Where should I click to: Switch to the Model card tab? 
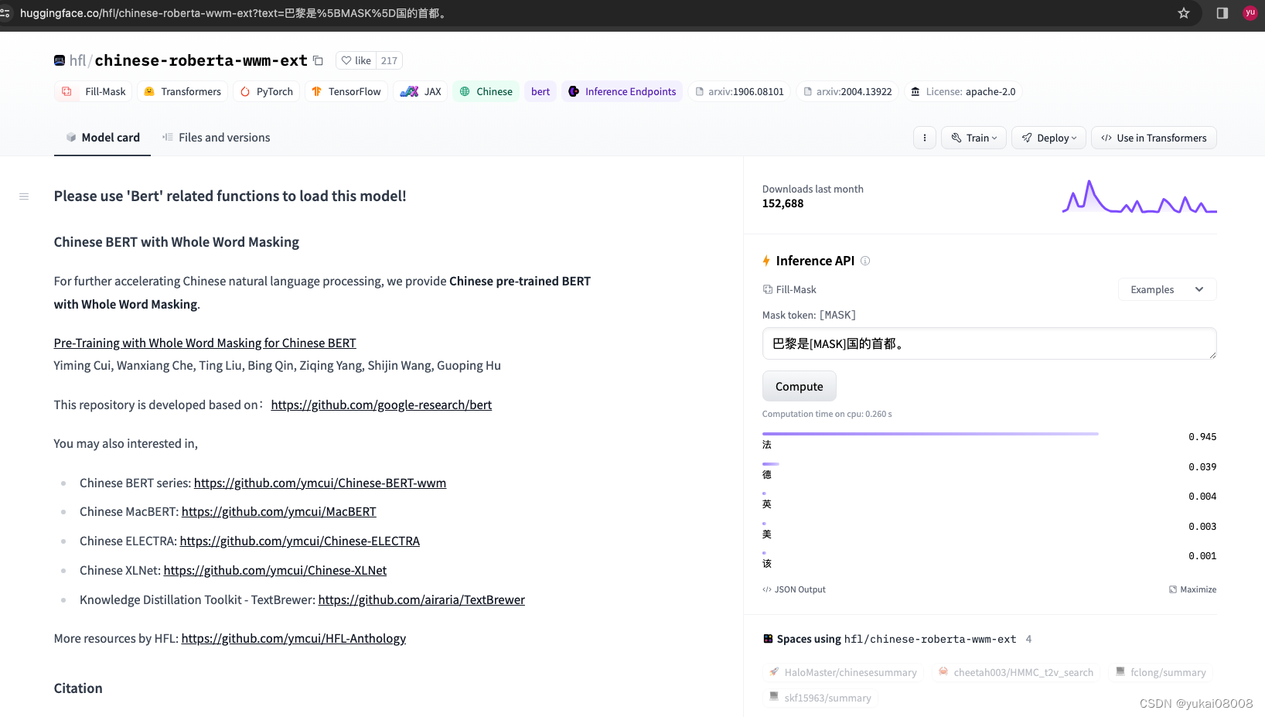(102, 138)
